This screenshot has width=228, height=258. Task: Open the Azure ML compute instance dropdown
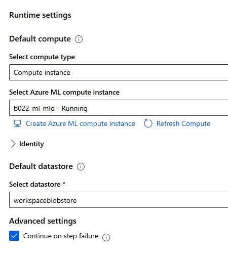click(119, 108)
